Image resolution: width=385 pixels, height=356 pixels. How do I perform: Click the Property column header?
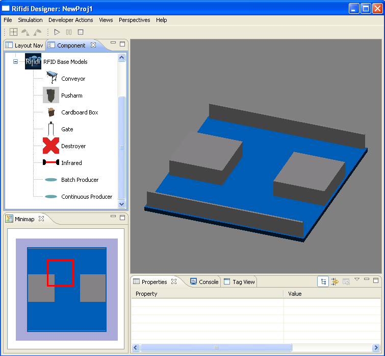208,294
